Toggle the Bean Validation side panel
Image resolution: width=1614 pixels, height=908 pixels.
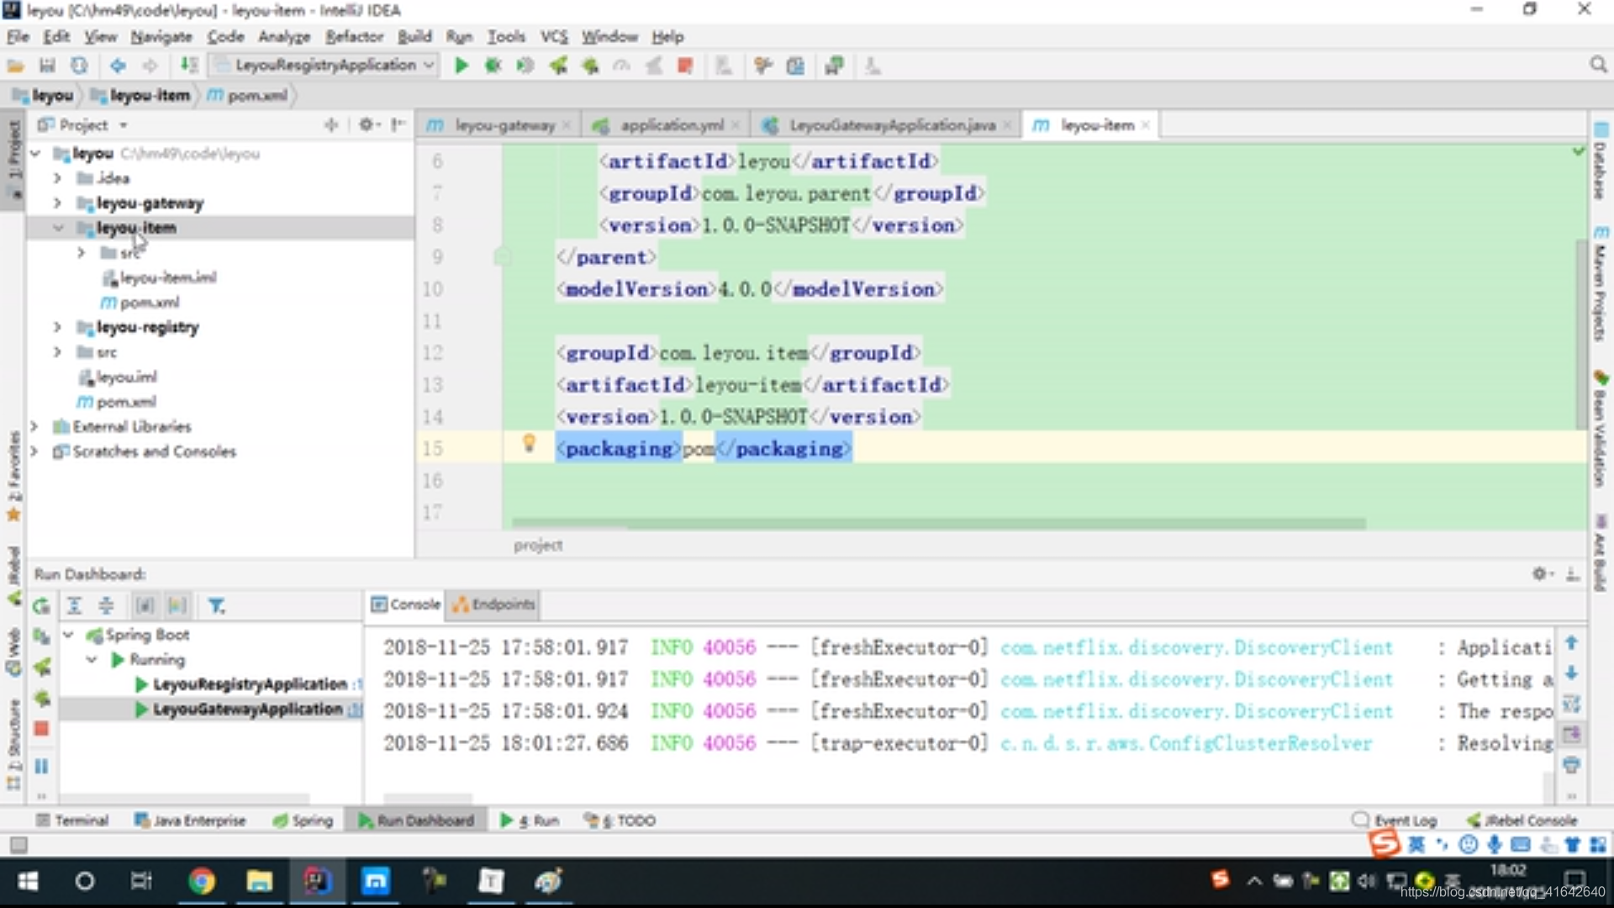tap(1601, 429)
